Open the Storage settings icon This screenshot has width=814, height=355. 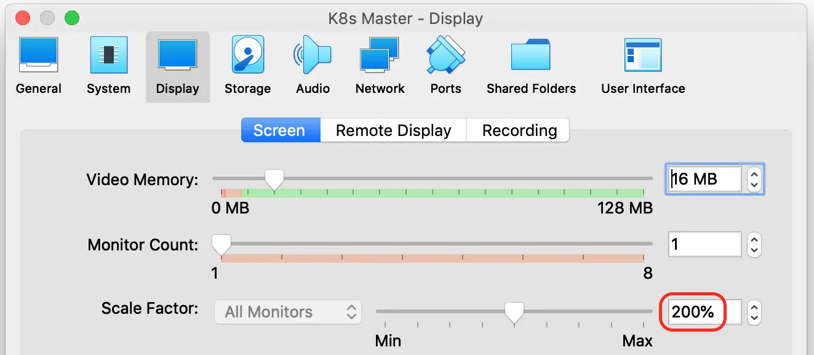[x=247, y=66]
